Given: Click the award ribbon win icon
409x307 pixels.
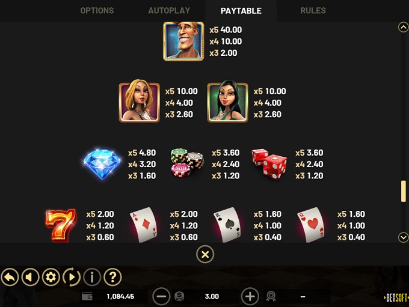Looking at the screenshot, I should [271, 297].
